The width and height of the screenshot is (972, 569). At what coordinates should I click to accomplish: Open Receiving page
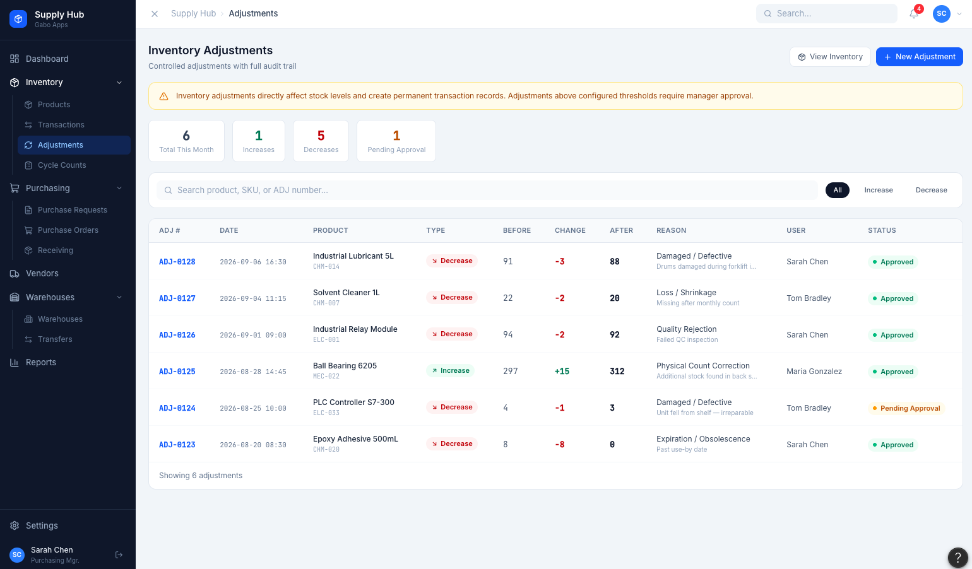coord(74,250)
